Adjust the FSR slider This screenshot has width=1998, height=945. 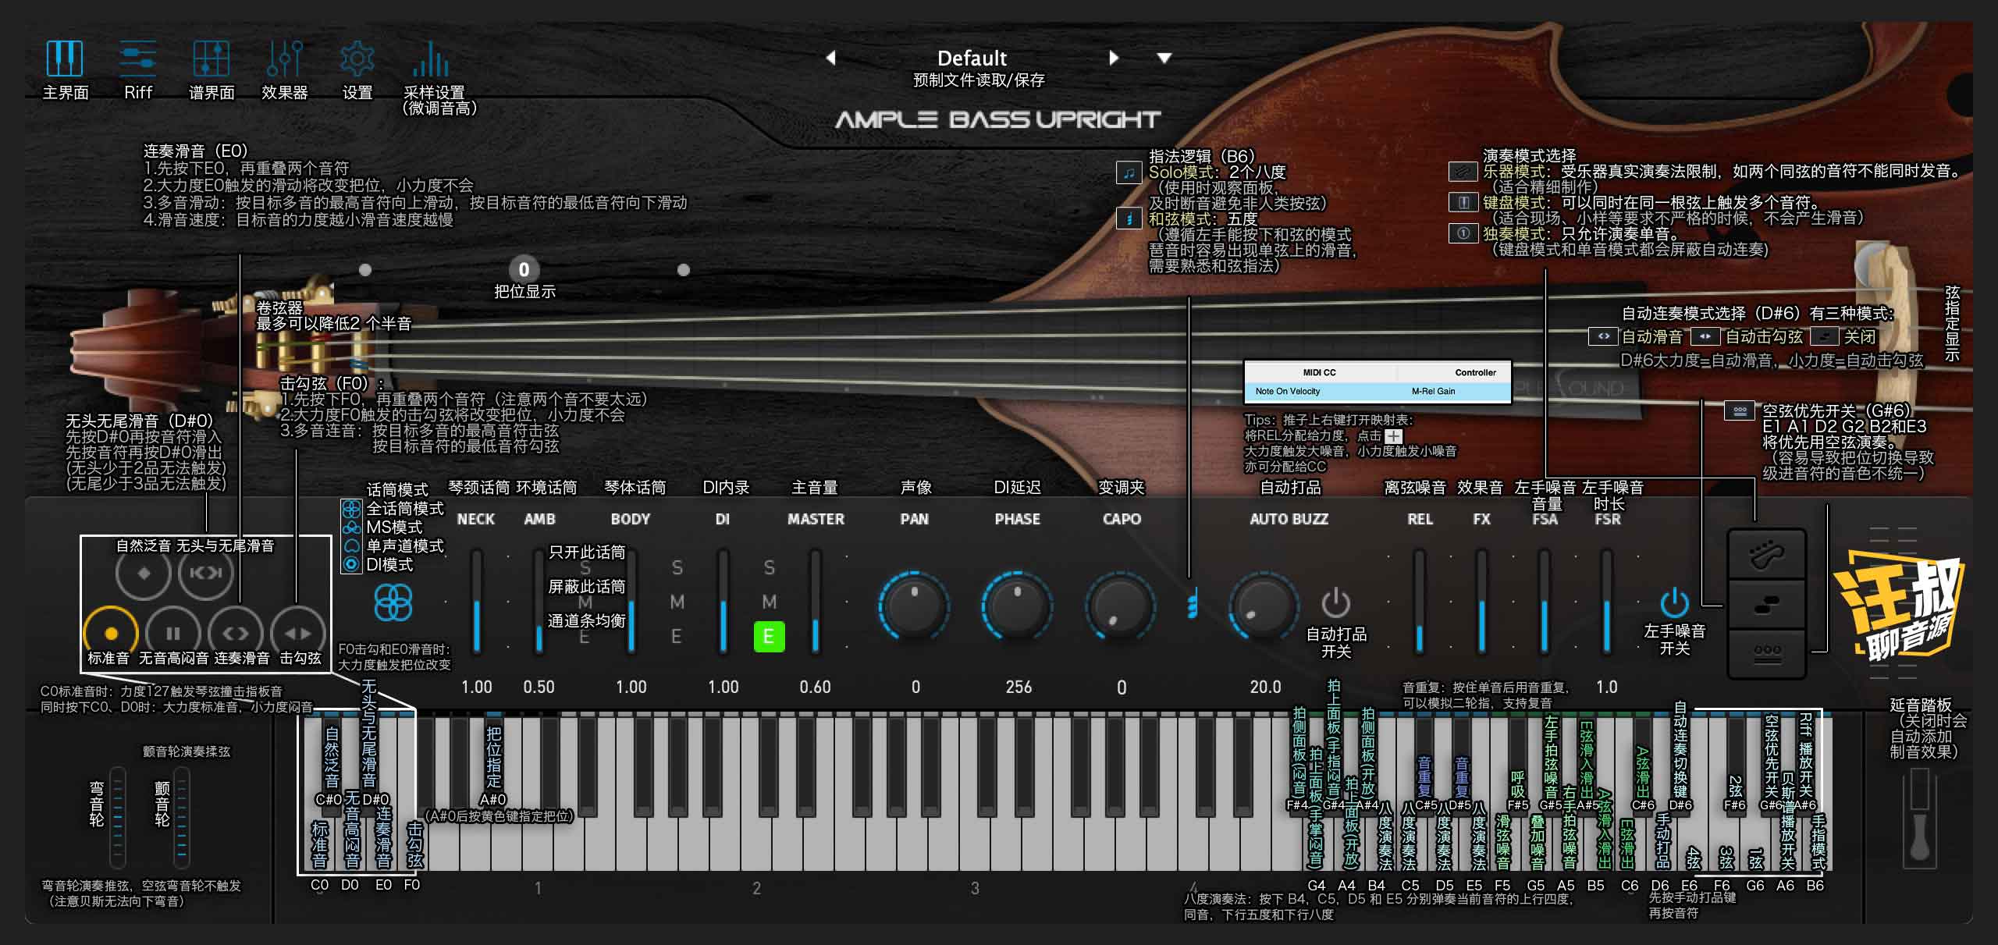coord(1606,601)
